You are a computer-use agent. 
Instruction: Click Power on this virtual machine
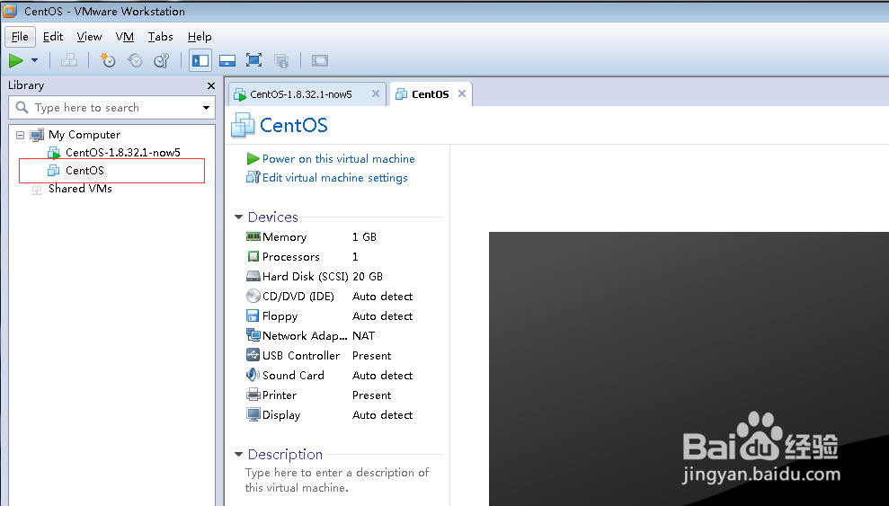click(x=339, y=159)
